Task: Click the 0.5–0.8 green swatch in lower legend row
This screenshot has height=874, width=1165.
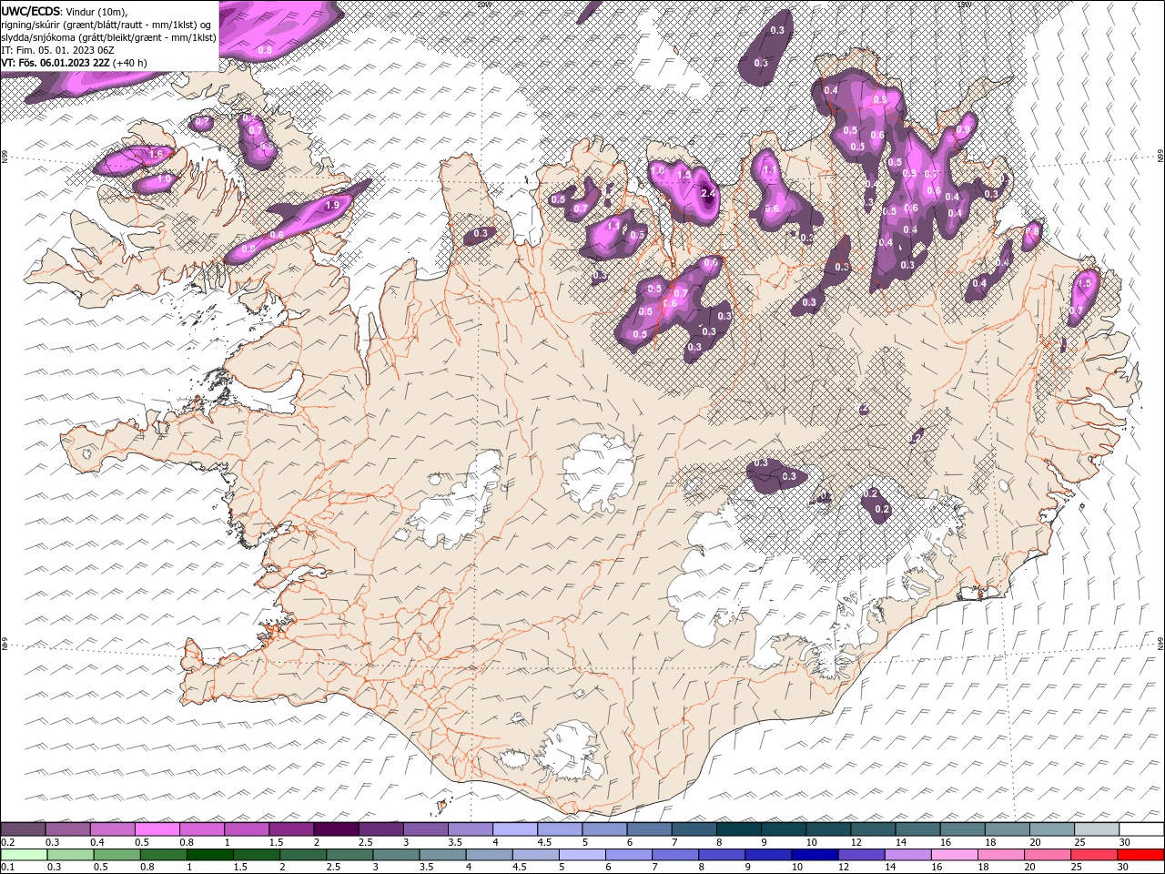Action: (x=116, y=855)
